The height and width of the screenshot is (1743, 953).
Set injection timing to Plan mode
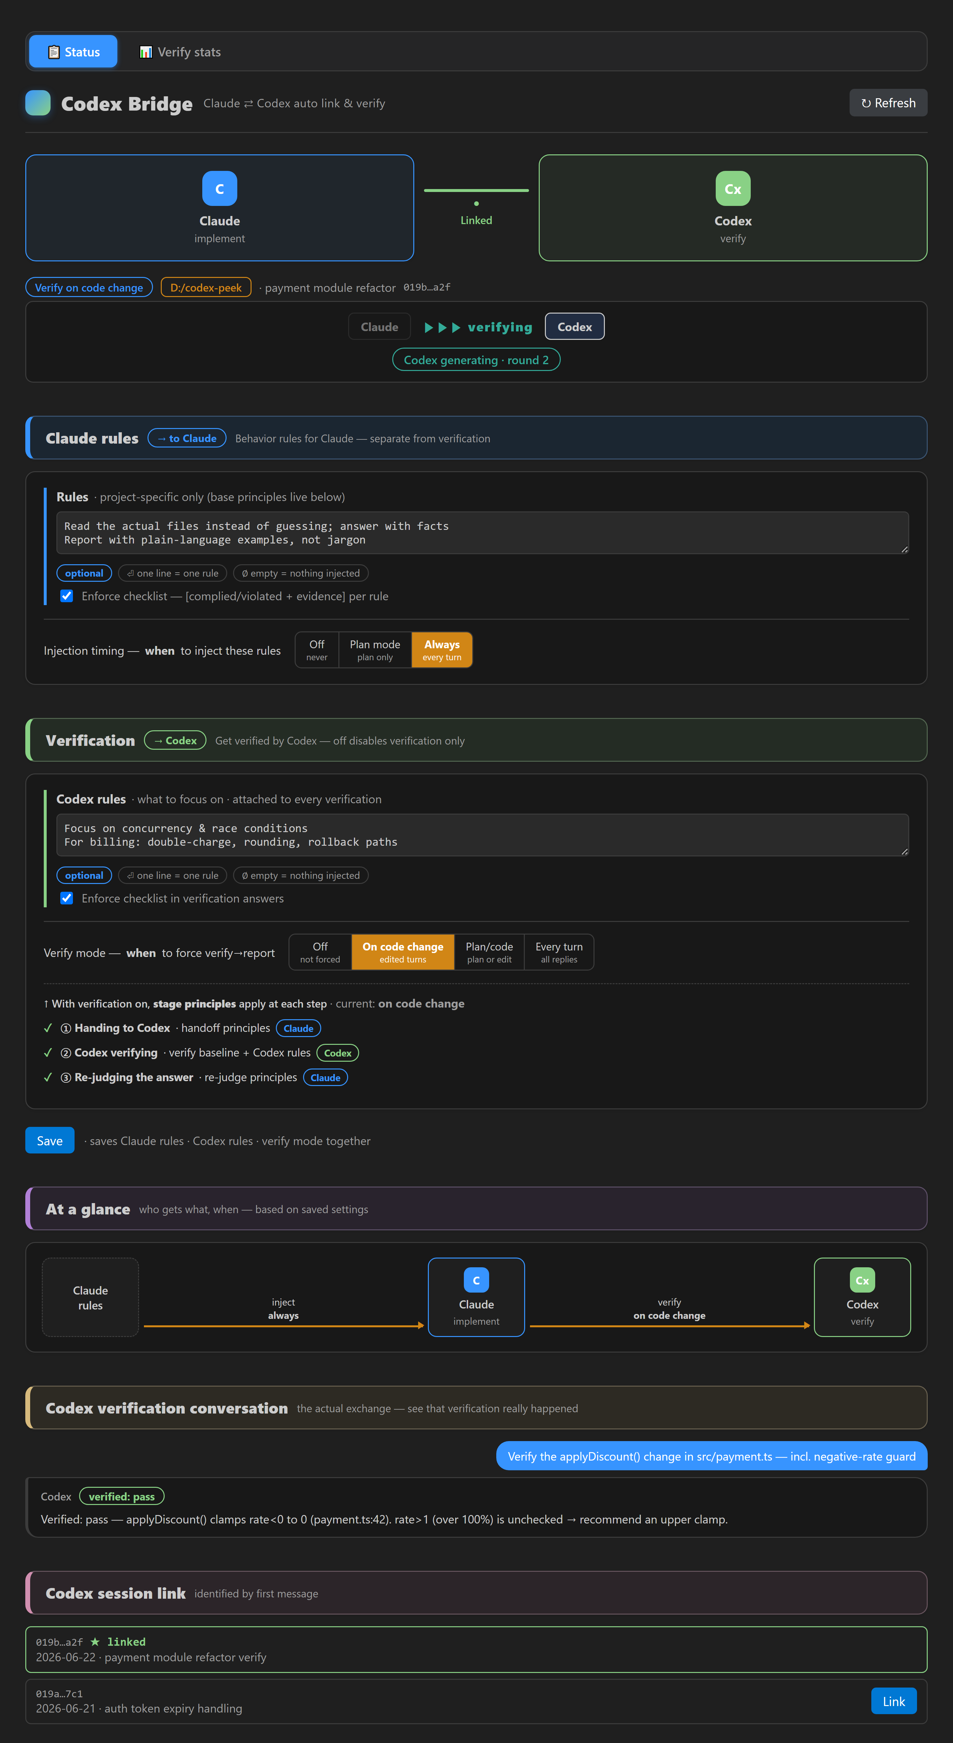(375, 650)
